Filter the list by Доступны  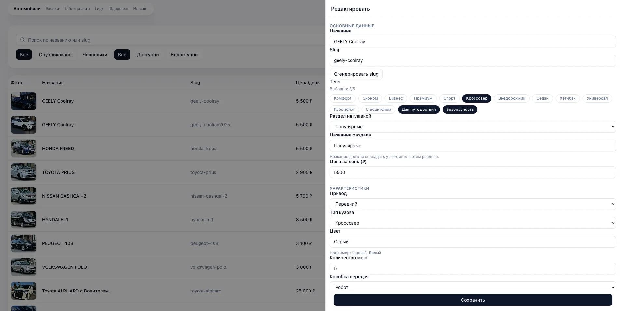[148, 55]
